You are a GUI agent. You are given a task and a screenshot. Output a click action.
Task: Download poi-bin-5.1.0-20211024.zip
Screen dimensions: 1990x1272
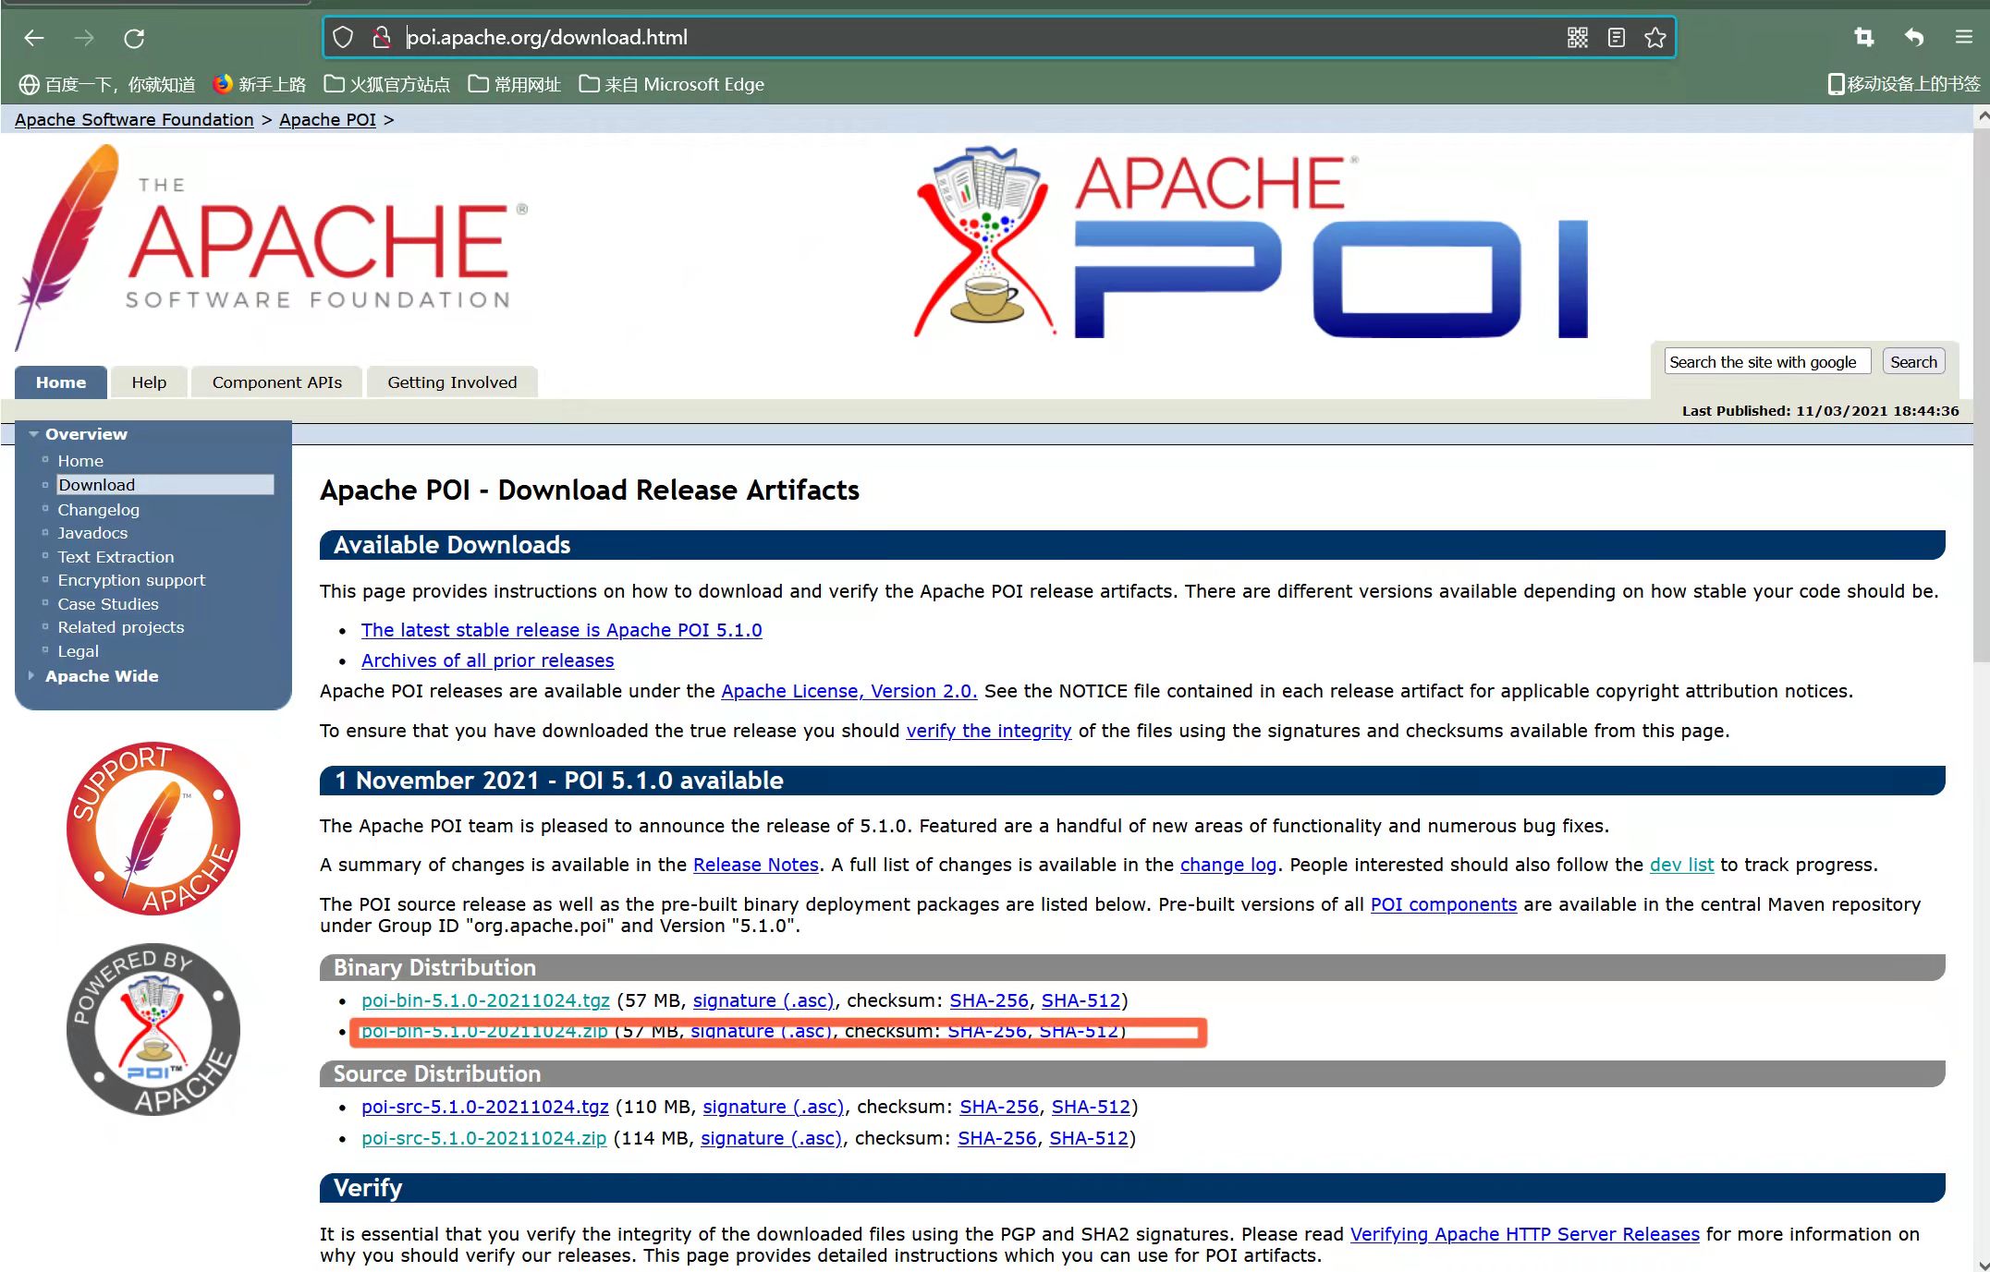pyautogui.click(x=483, y=1031)
